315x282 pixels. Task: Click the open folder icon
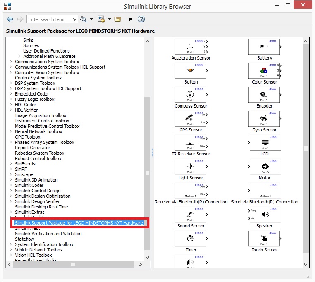point(117,19)
